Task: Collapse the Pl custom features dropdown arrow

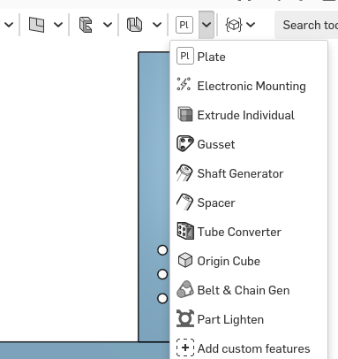Action: [x=207, y=25]
